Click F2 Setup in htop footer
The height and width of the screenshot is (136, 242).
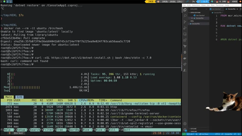(x=20, y=130)
